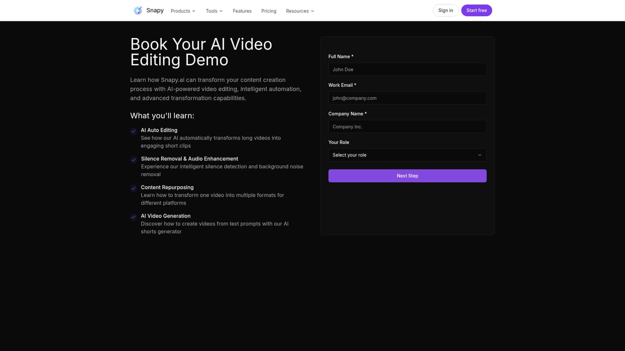This screenshot has height=351, width=625.
Task: Expand the Tools navigation menu
Action: pos(214,11)
